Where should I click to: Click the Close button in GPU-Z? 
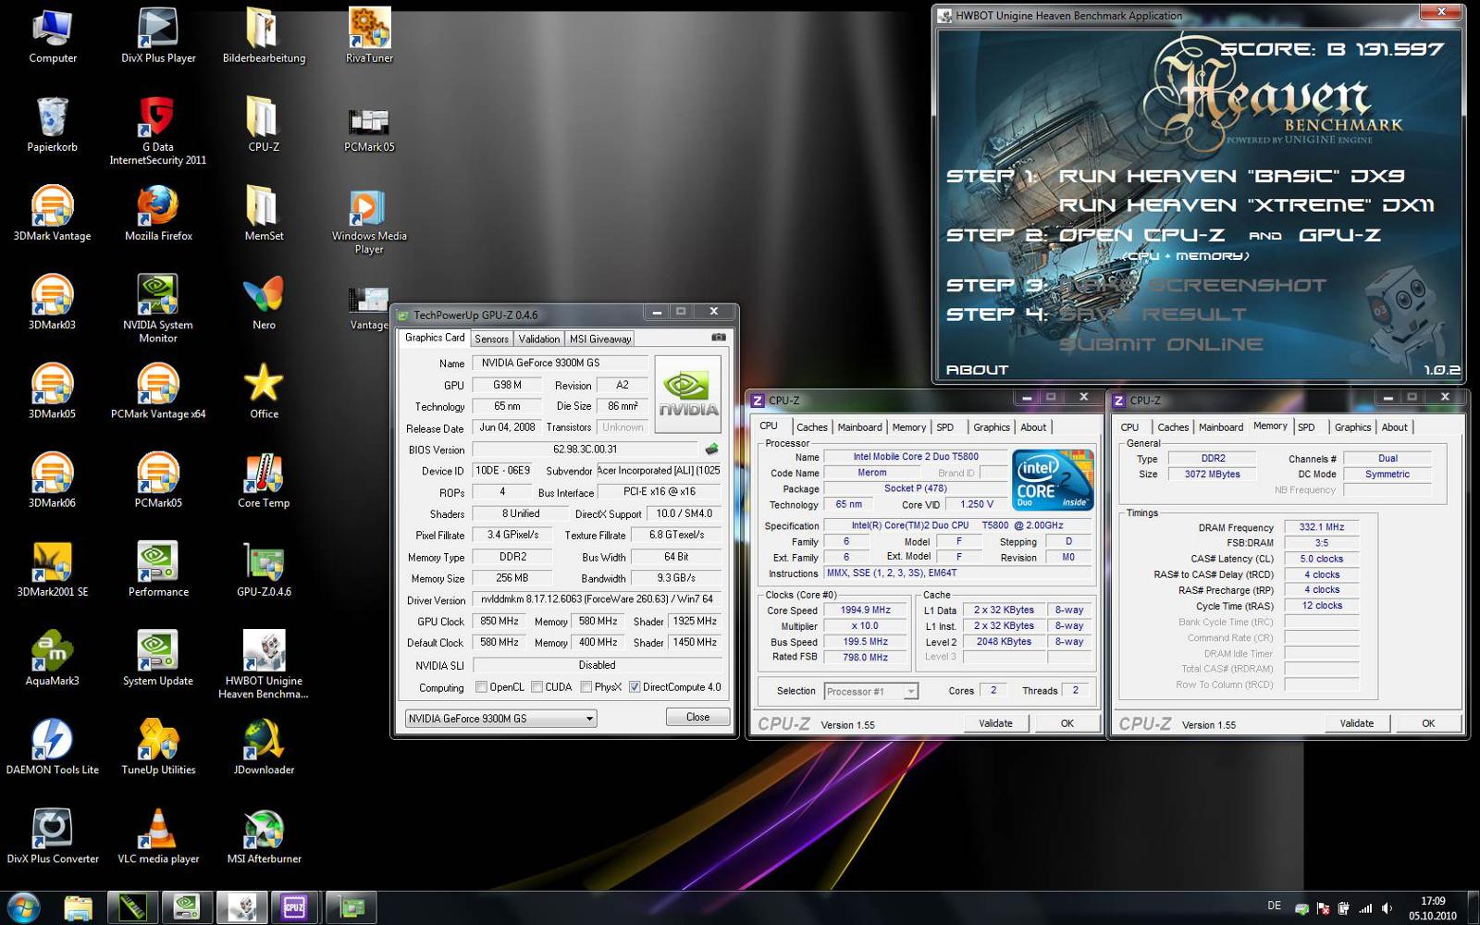(x=698, y=717)
